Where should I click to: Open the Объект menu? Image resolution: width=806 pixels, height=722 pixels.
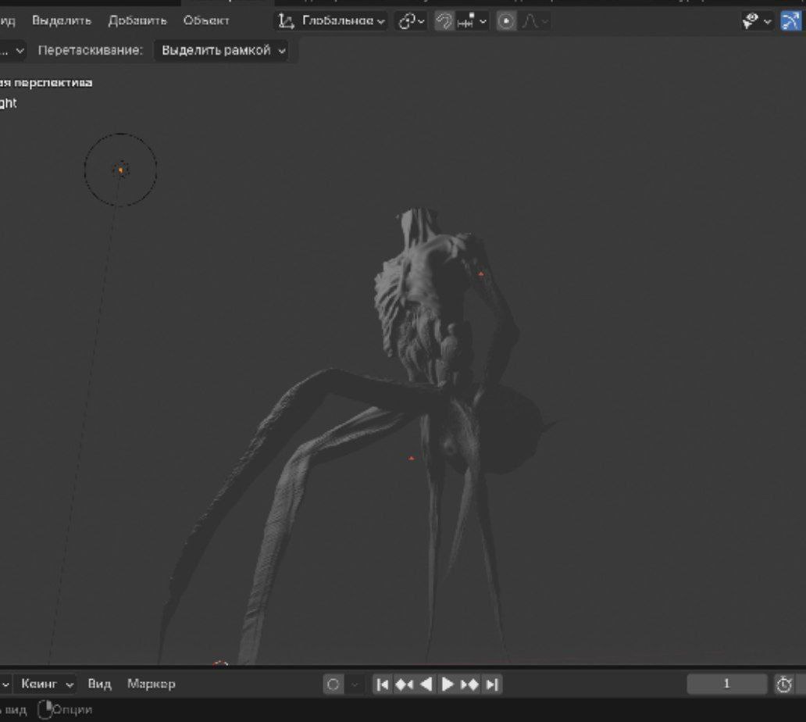pos(206,20)
